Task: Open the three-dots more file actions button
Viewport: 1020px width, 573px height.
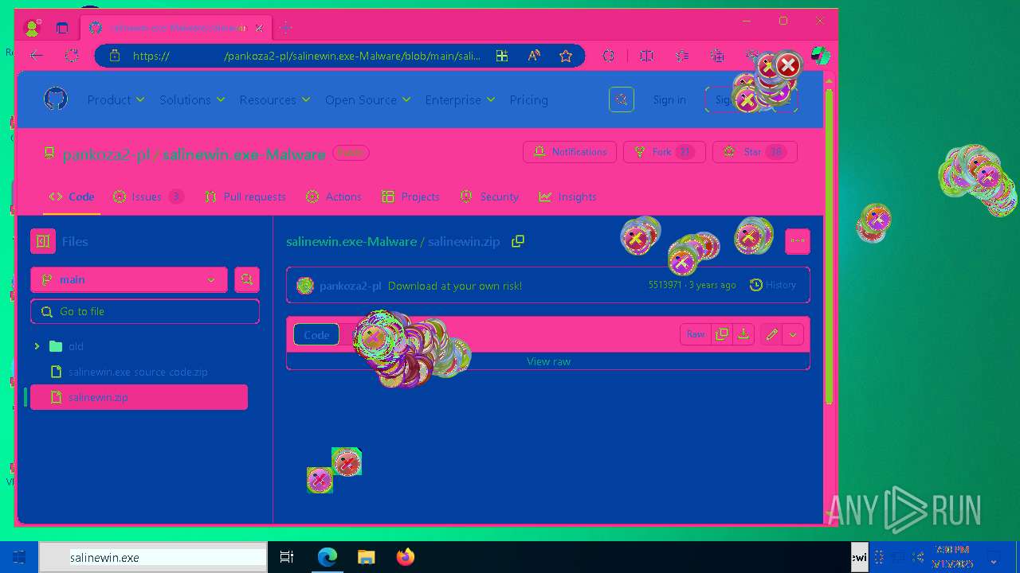Action: pyautogui.click(x=798, y=241)
